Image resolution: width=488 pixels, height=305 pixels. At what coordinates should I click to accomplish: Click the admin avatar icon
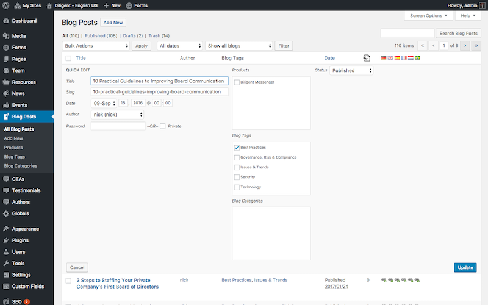[482, 5]
